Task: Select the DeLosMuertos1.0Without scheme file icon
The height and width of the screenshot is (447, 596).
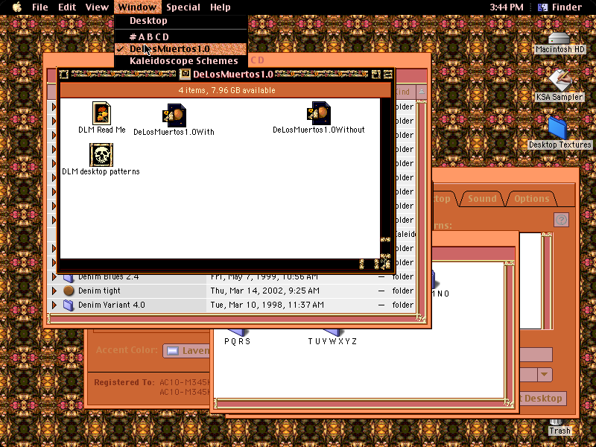Action: click(x=319, y=113)
